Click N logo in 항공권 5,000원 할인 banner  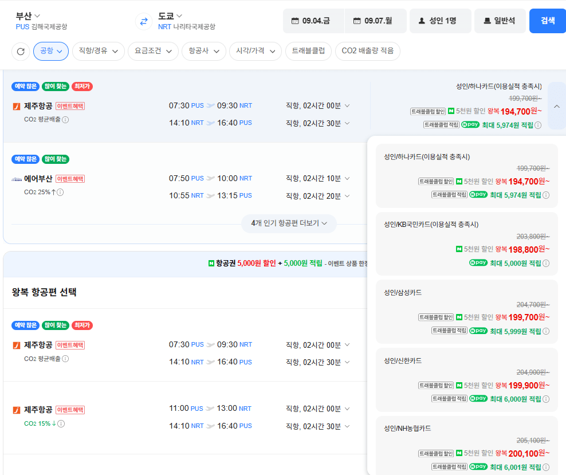pos(211,264)
